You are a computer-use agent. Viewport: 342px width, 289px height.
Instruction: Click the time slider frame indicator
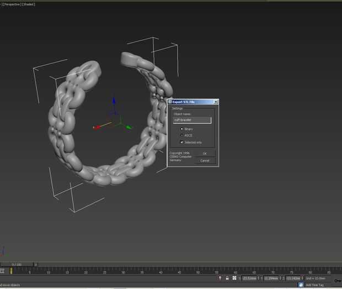tap(17, 265)
